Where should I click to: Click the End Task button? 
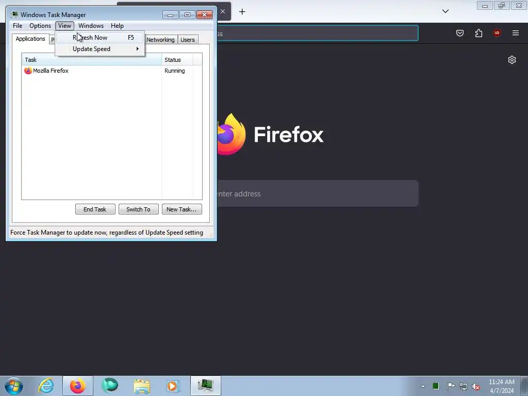coord(95,209)
